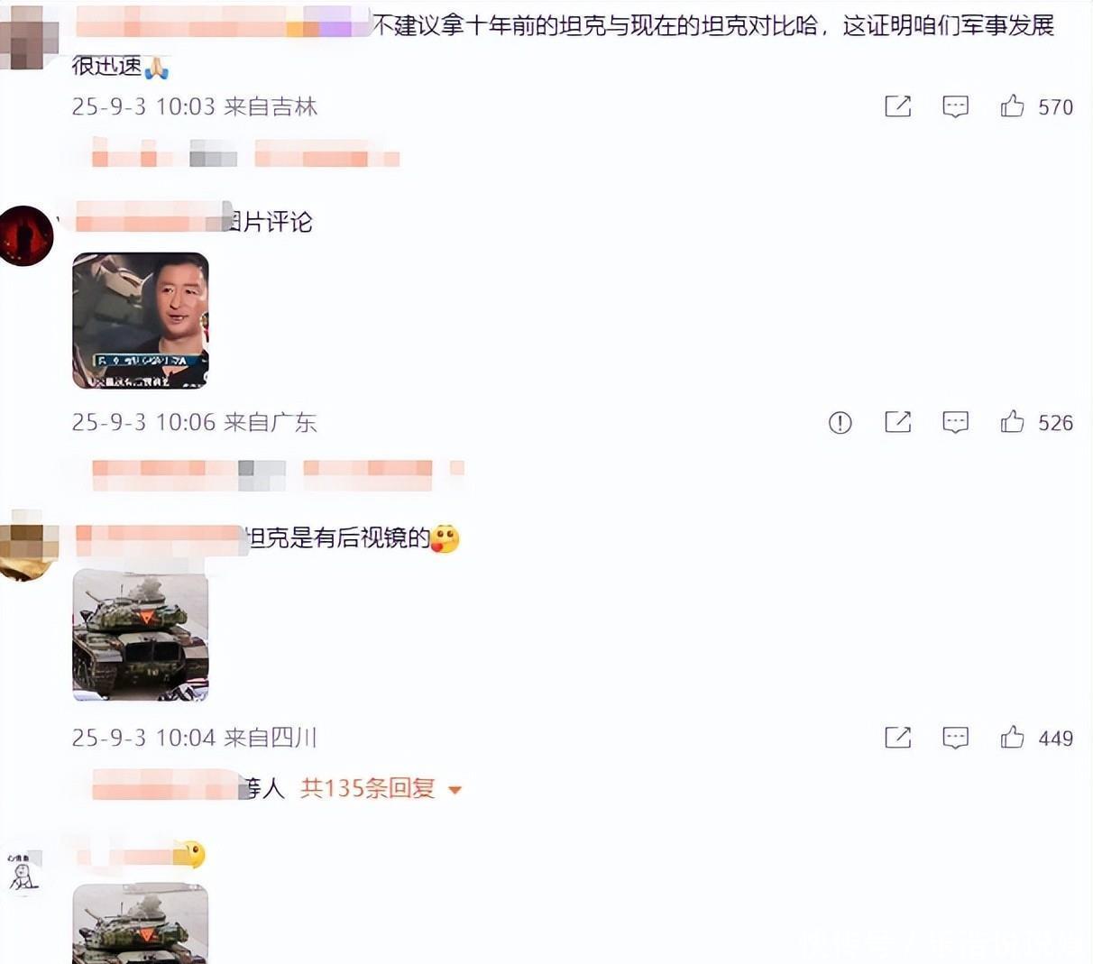
Task: Open replies on the 10:03 Jilin comment
Action: [955, 106]
